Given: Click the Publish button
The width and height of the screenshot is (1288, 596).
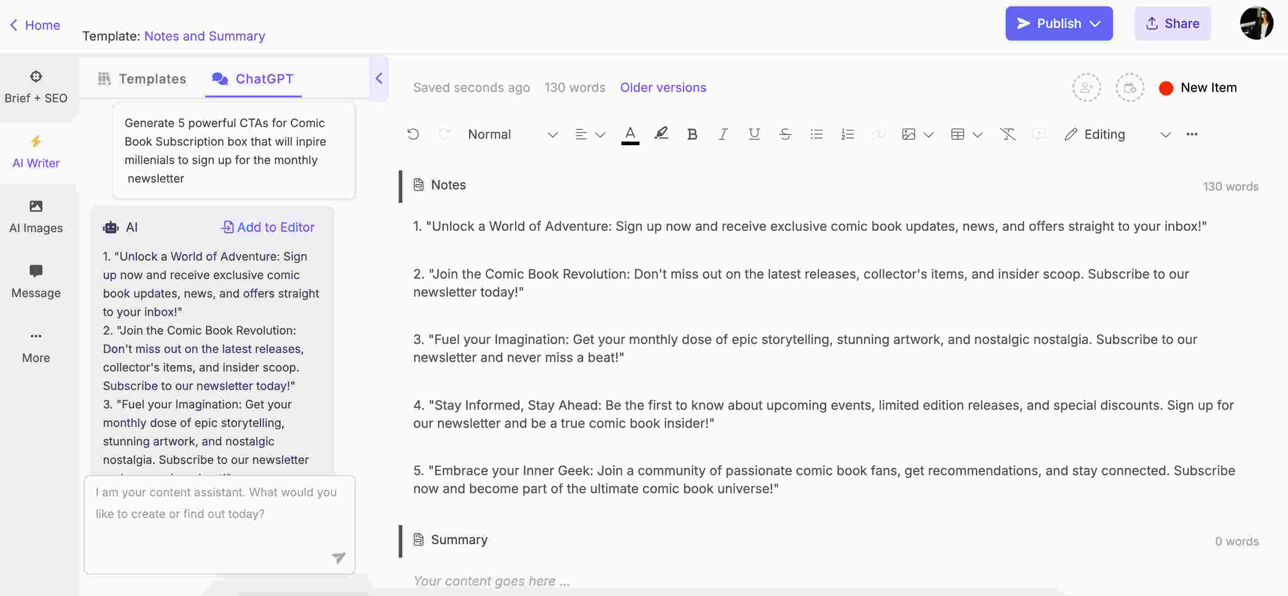Looking at the screenshot, I should tap(1058, 23).
